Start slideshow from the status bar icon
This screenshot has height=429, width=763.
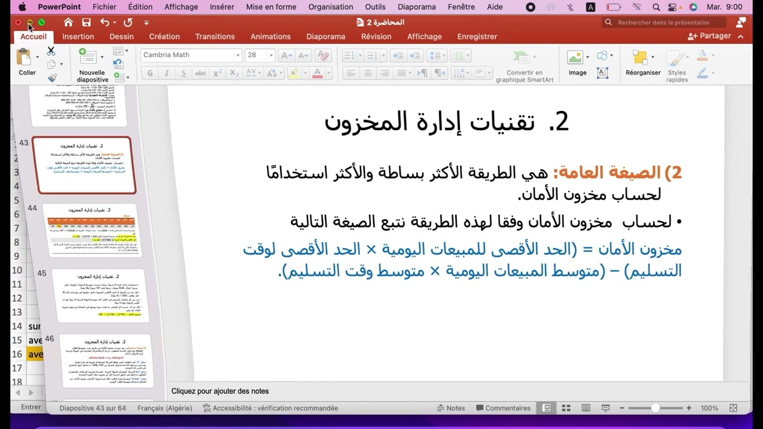click(x=606, y=408)
